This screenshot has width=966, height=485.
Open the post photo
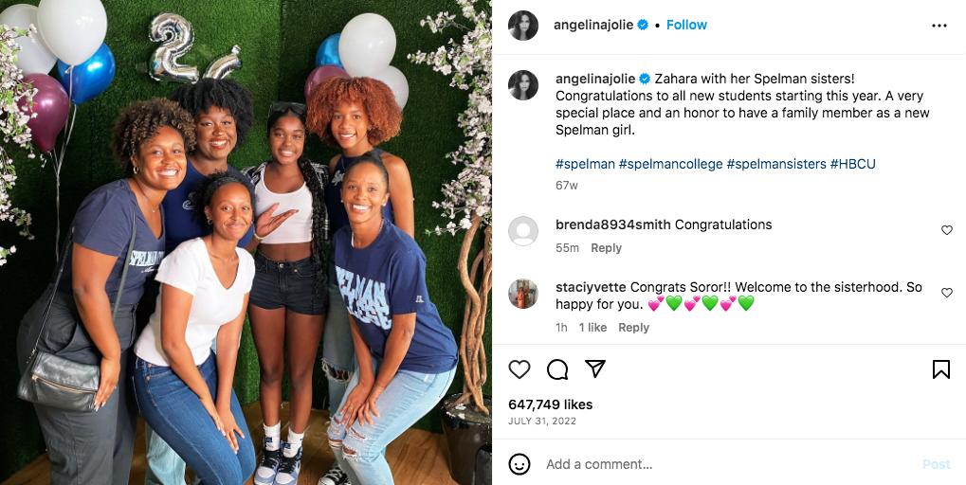click(x=246, y=242)
